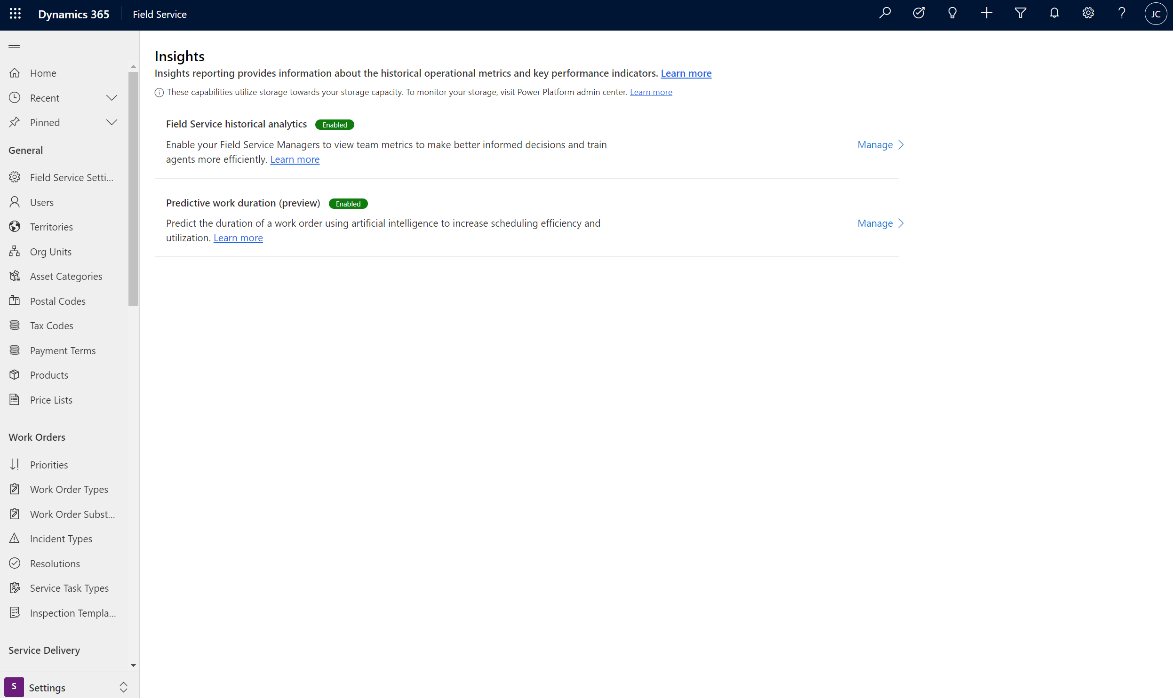Click the Postal Codes icon
The width and height of the screenshot is (1173, 698).
click(15, 301)
